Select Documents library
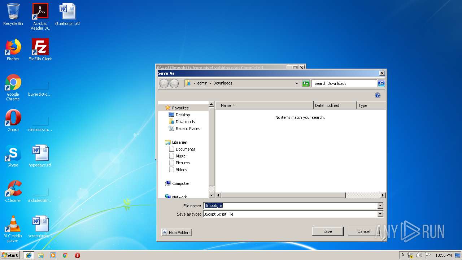462x260 pixels. coord(185,149)
